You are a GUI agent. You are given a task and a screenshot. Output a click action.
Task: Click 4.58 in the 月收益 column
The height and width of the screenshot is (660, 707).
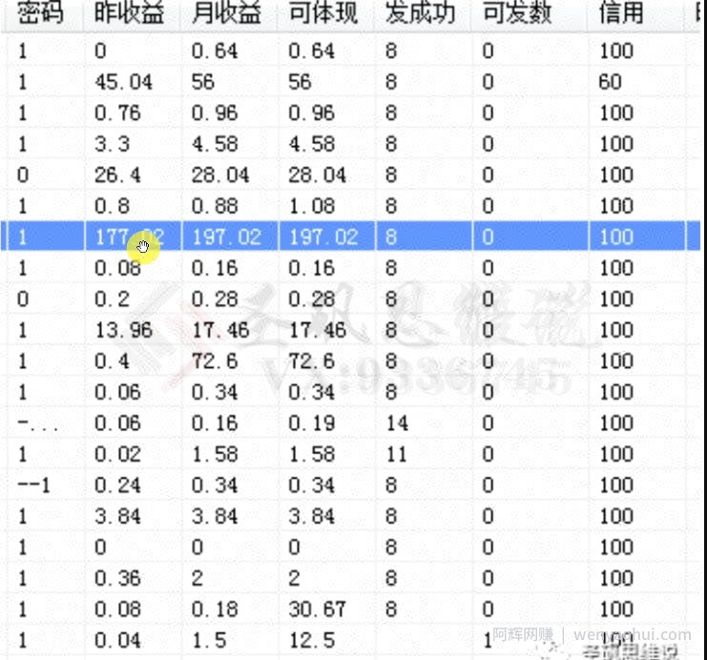pos(215,144)
